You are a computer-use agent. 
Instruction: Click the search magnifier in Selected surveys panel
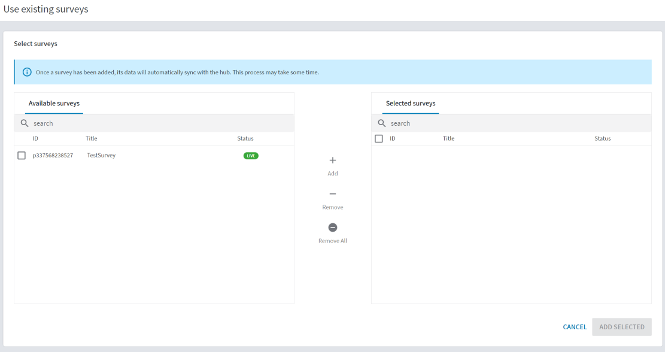pos(381,123)
